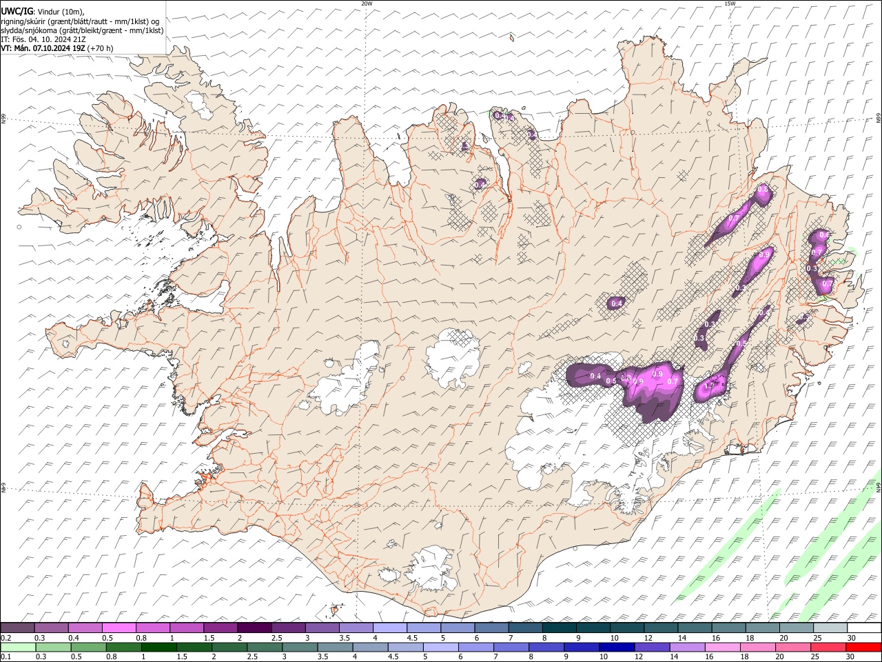Click the UWC/IG title in the header
The height and width of the screenshot is (662, 882).
coord(17,10)
